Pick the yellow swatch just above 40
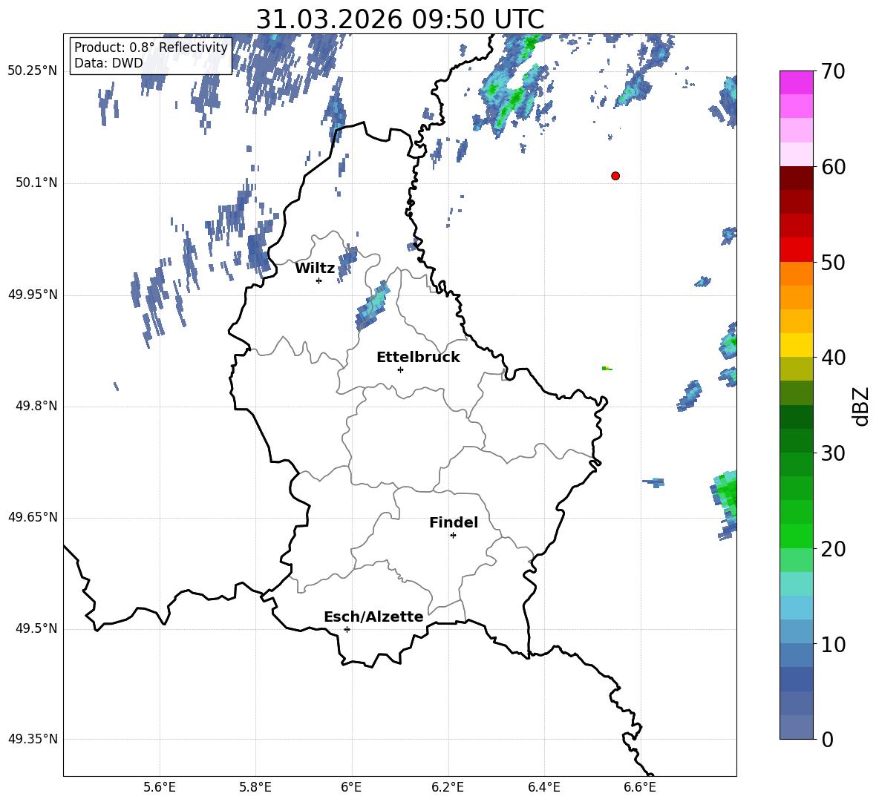This screenshot has height=802, width=879. tap(796, 345)
